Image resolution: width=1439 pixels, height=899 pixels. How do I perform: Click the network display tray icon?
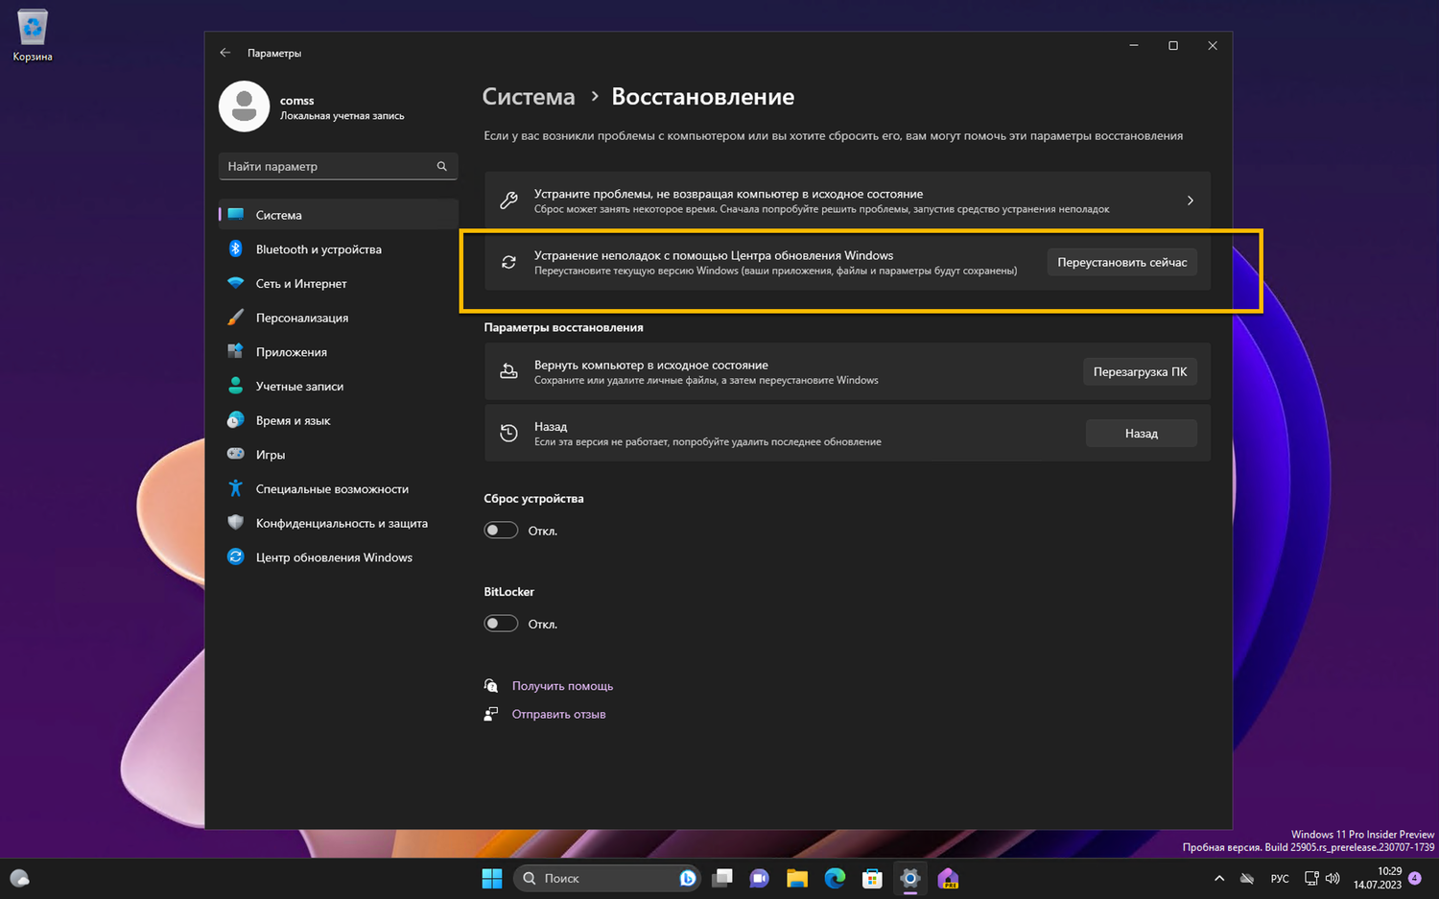pyautogui.click(x=1311, y=878)
